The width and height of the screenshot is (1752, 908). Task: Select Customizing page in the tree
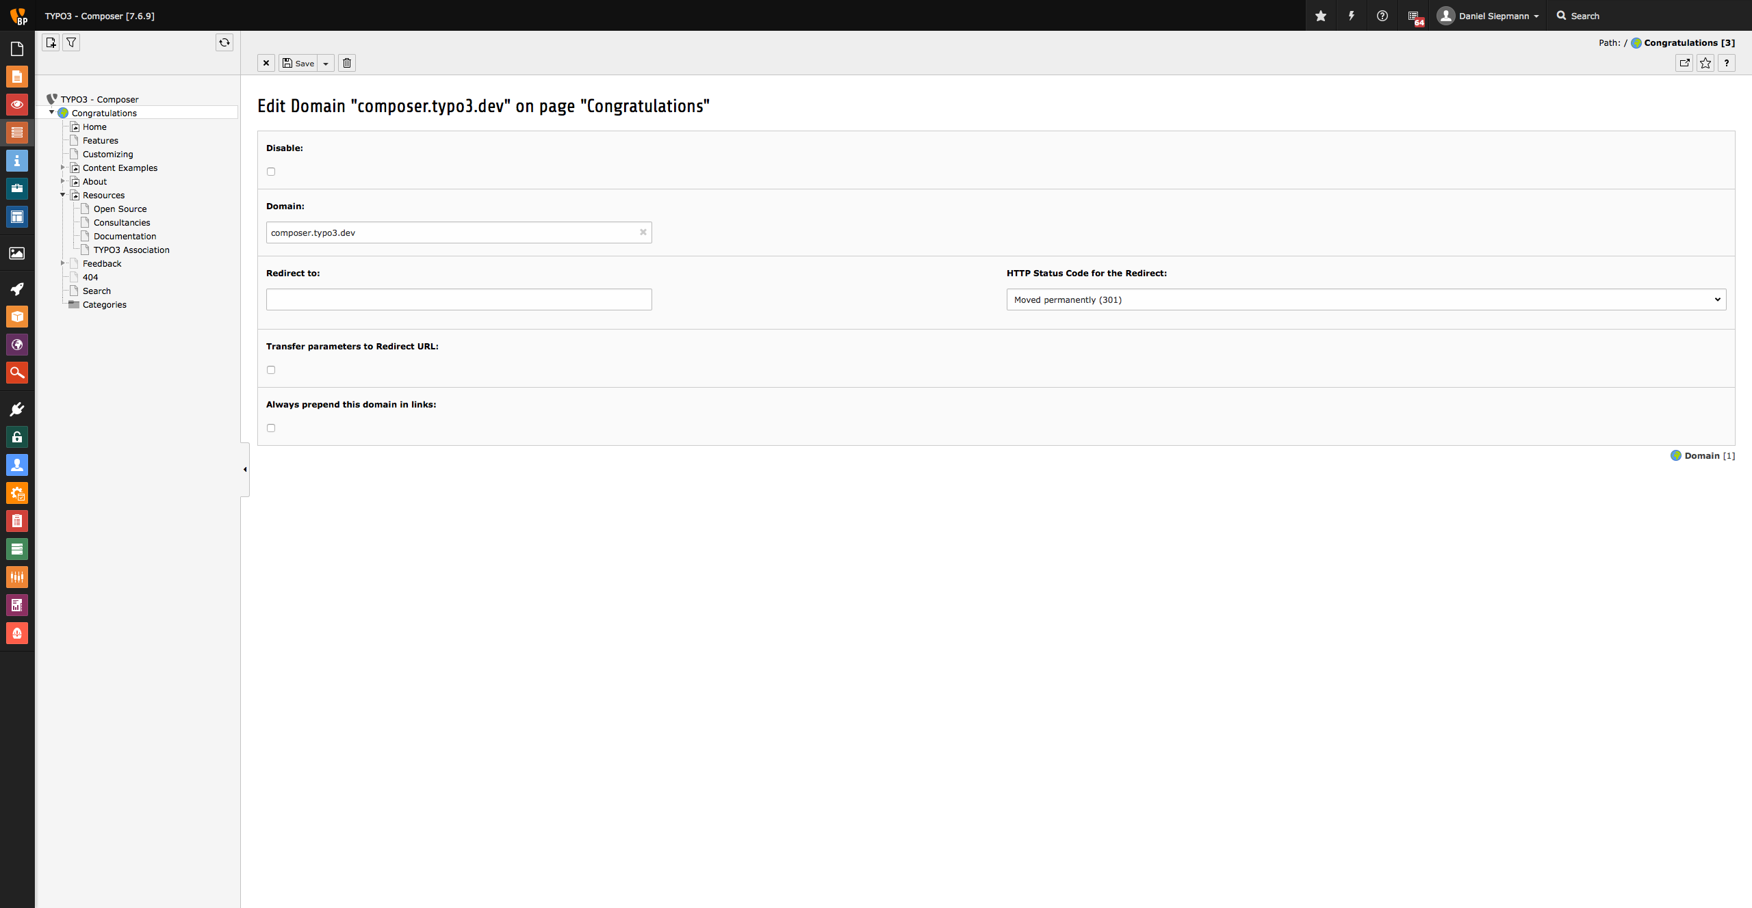[x=108, y=154]
